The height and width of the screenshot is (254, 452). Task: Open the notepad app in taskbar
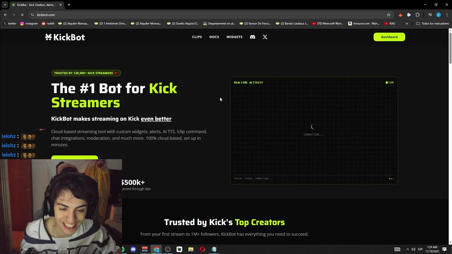(x=214, y=249)
